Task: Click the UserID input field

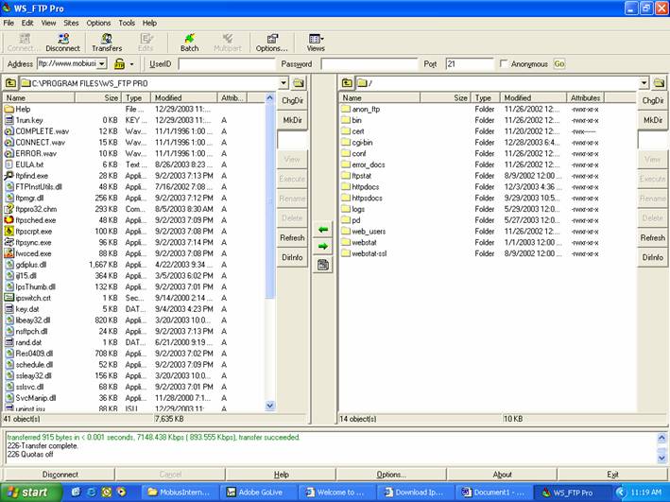Action: (x=227, y=64)
